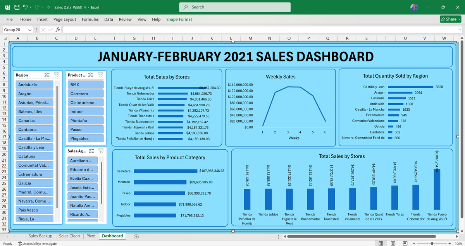
Task: Switch to Page Layout view icon
Action: 393,243
